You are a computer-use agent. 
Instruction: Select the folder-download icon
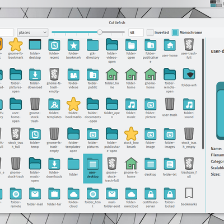pyautogui.click(x=35, y=74)
